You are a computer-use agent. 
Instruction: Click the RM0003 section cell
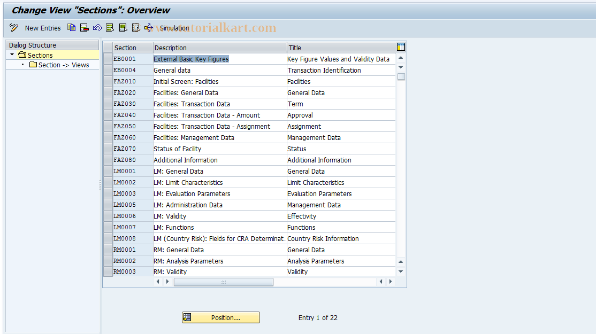click(x=133, y=272)
